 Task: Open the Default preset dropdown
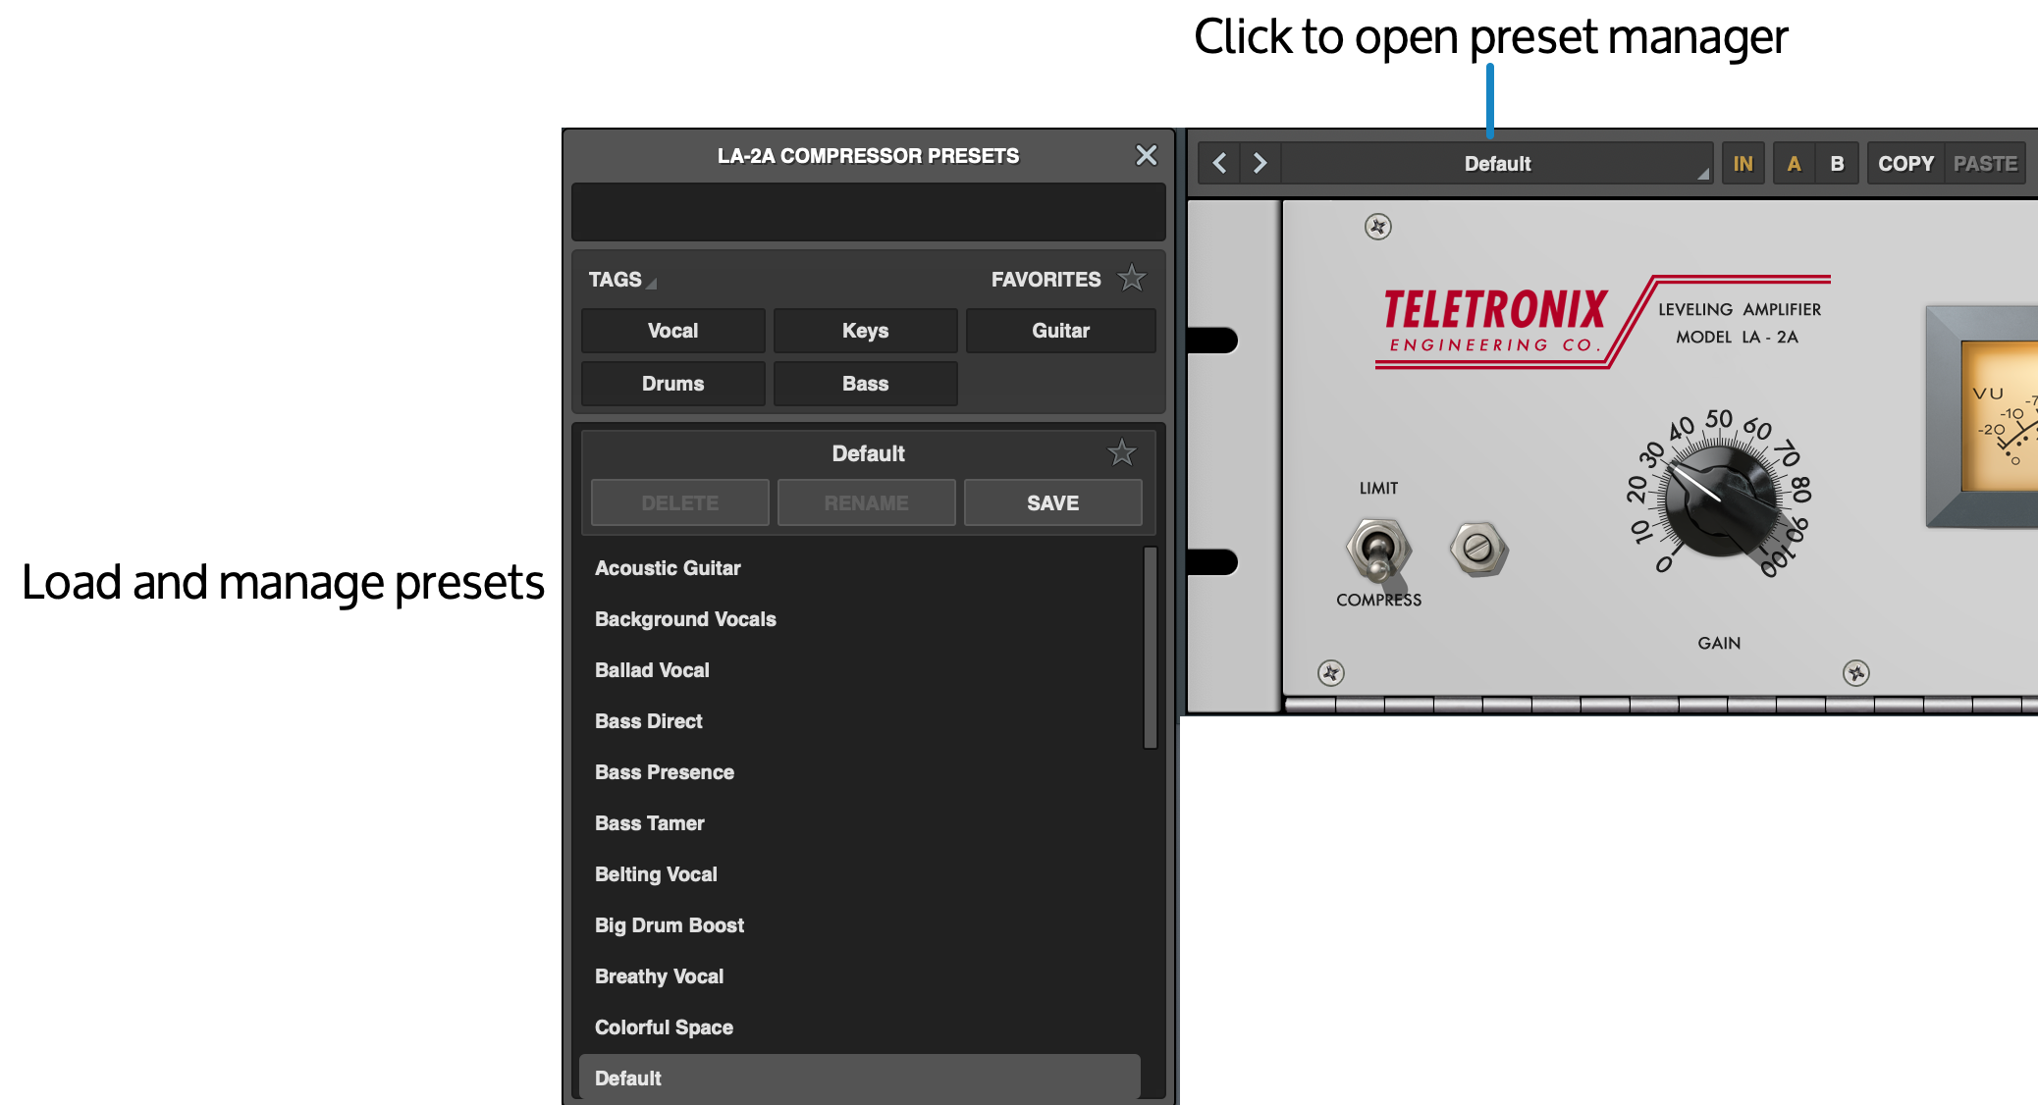(1498, 163)
